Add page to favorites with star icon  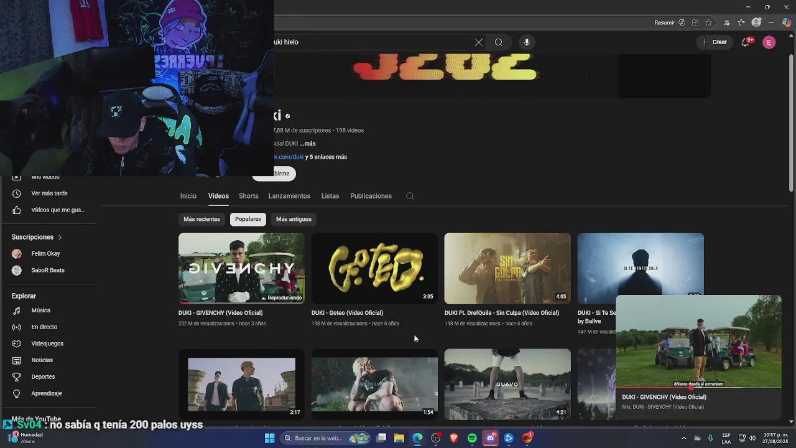click(x=709, y=22)
